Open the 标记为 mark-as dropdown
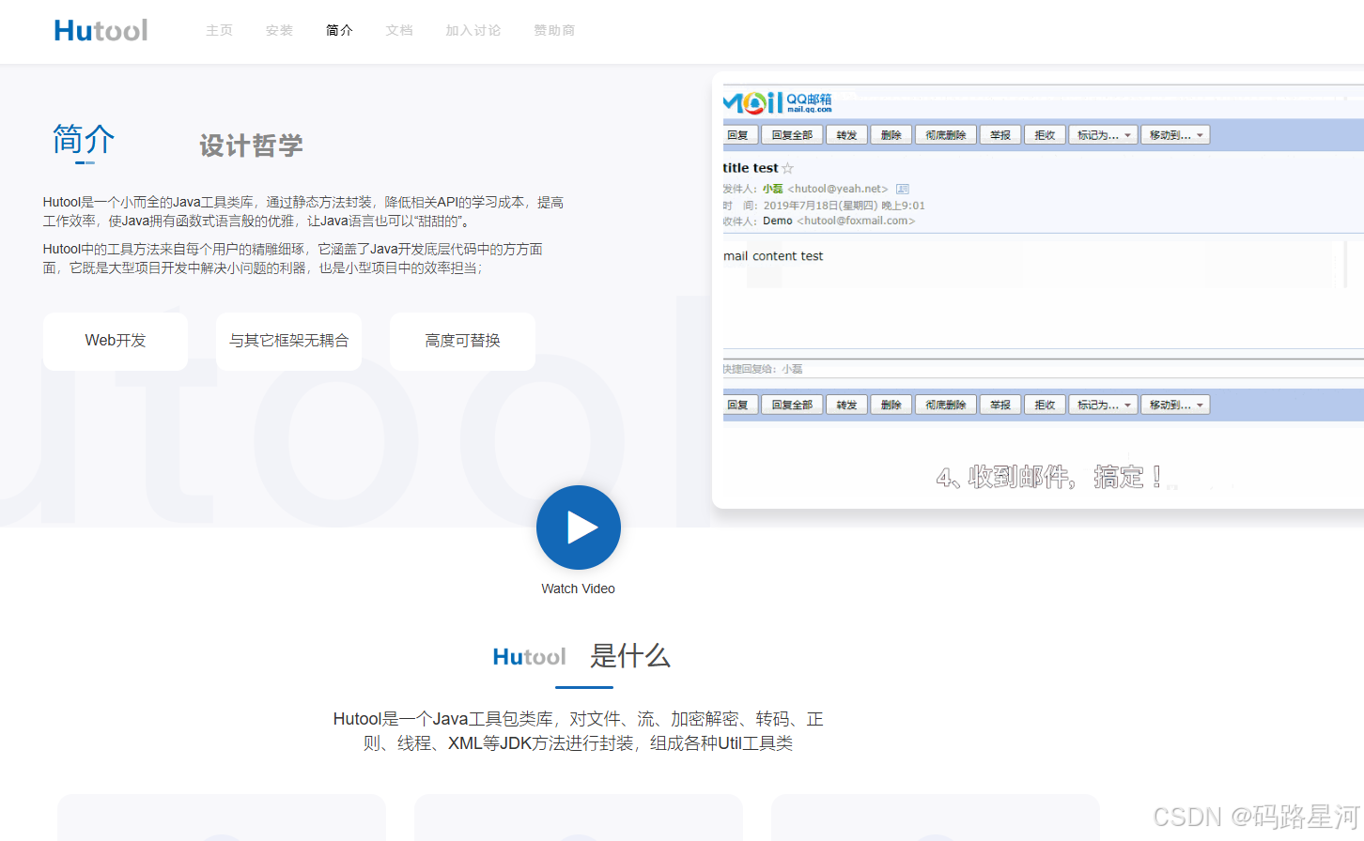Image resolution: width=1364 pixels, height=841 pixels. (x=1103, y=134)
